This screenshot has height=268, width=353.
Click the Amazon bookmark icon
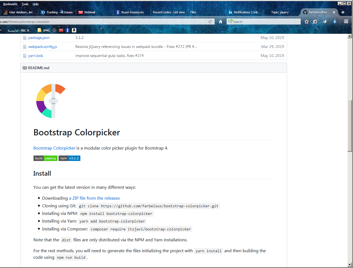(74, 30)
